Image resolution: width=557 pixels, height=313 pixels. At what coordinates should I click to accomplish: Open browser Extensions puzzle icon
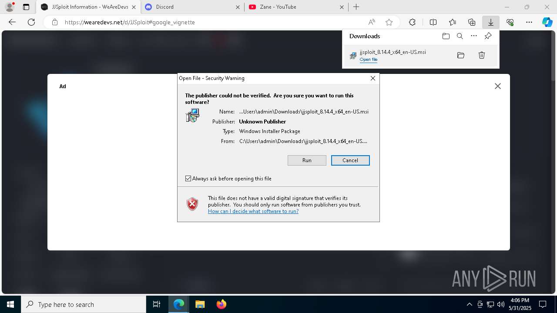[412, 22]
